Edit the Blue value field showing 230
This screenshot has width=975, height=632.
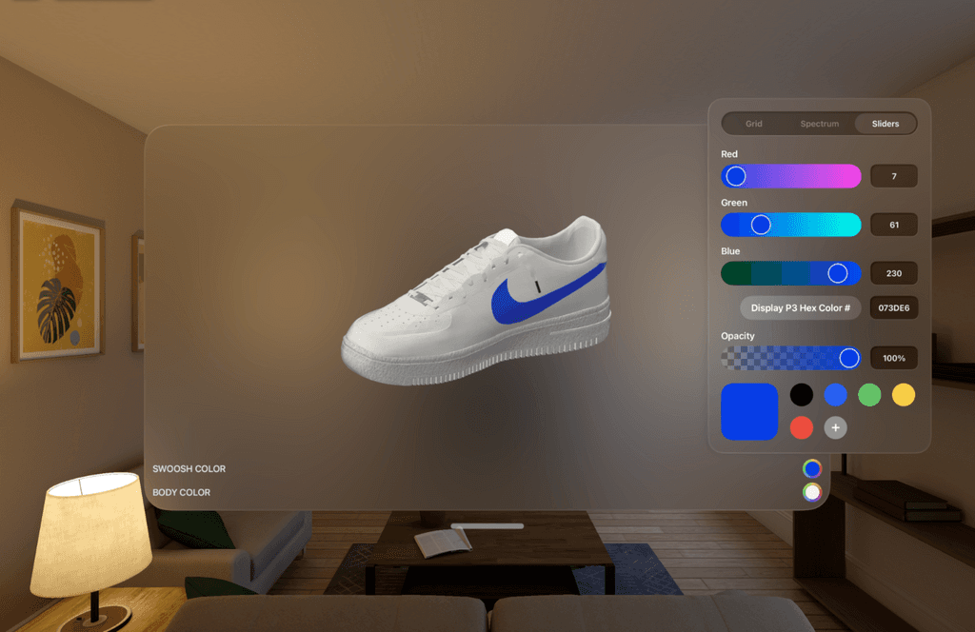coord(893,273)
